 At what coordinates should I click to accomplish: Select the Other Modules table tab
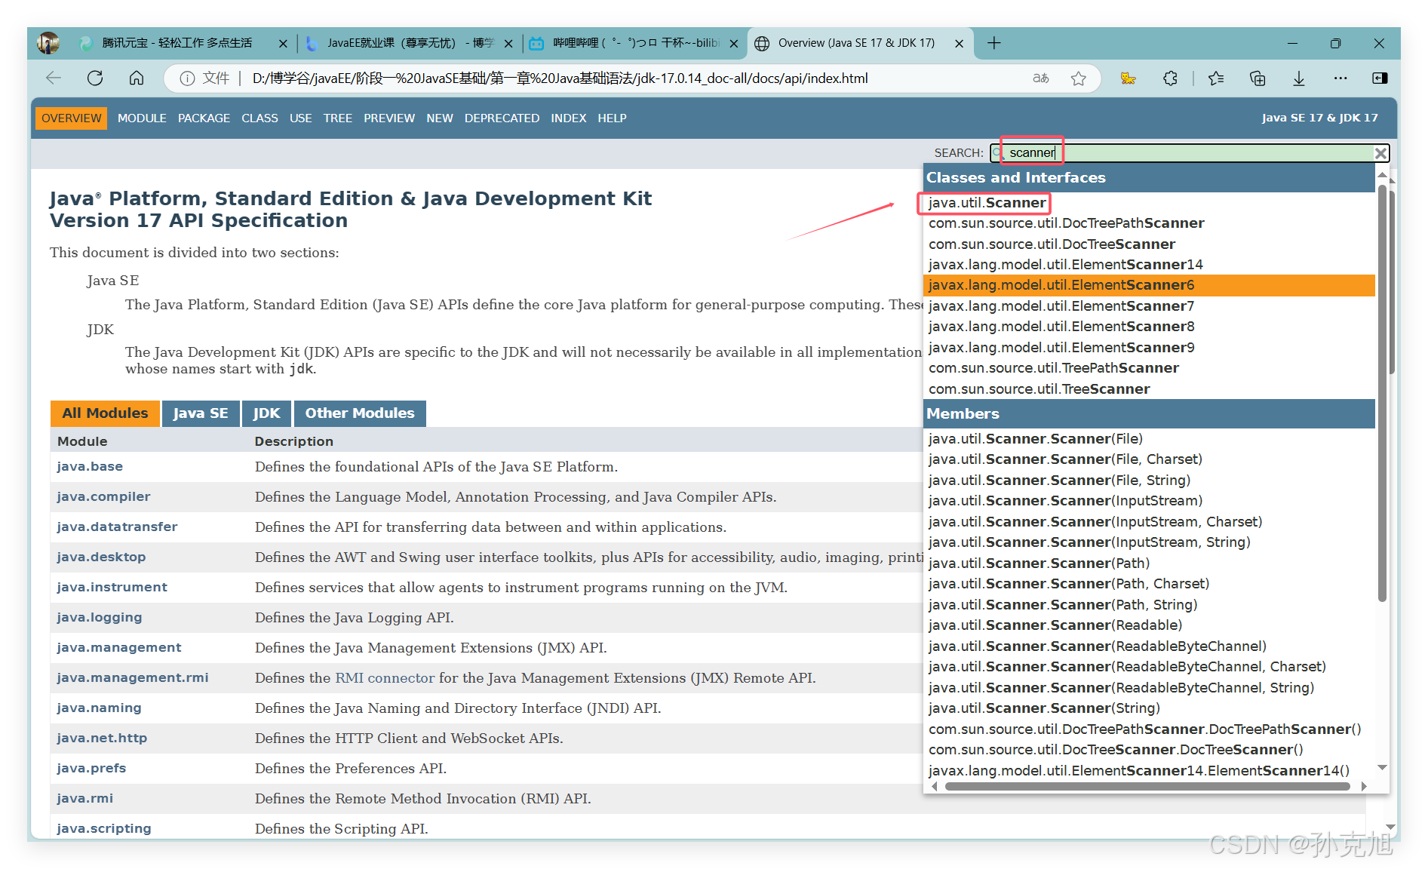[x=360, y=413]
